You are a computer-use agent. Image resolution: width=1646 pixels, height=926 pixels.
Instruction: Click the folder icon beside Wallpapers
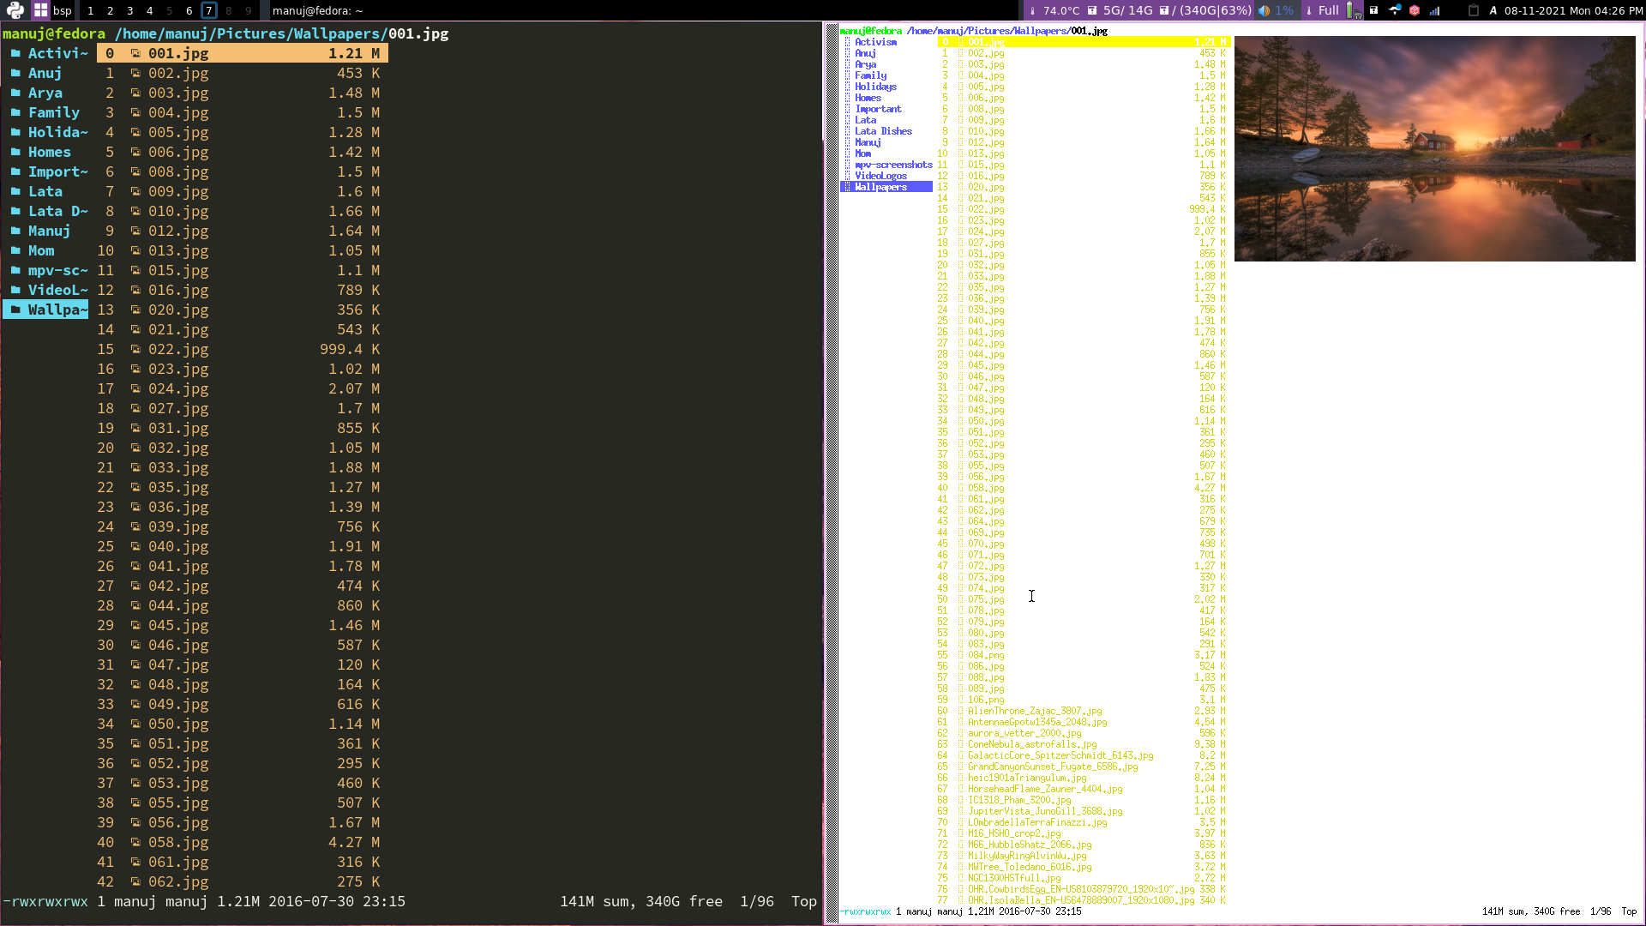tap(14, 310)
